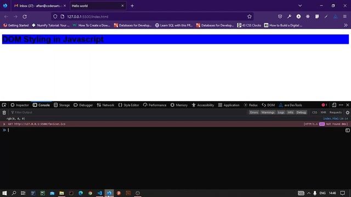The image size is (351, 197).
Task: Open the Style Editor tab
Action: [129, 105]
